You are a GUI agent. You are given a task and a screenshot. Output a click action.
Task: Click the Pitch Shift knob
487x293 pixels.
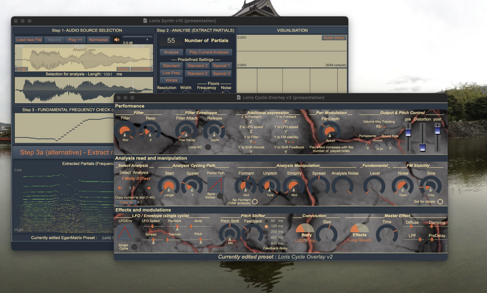(x=230, y=233)
